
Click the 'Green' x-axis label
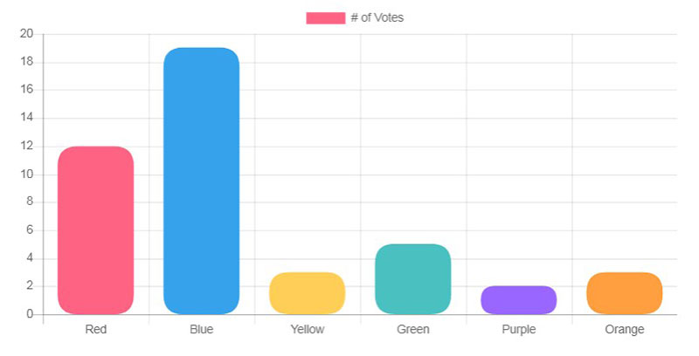coord(412,329)
